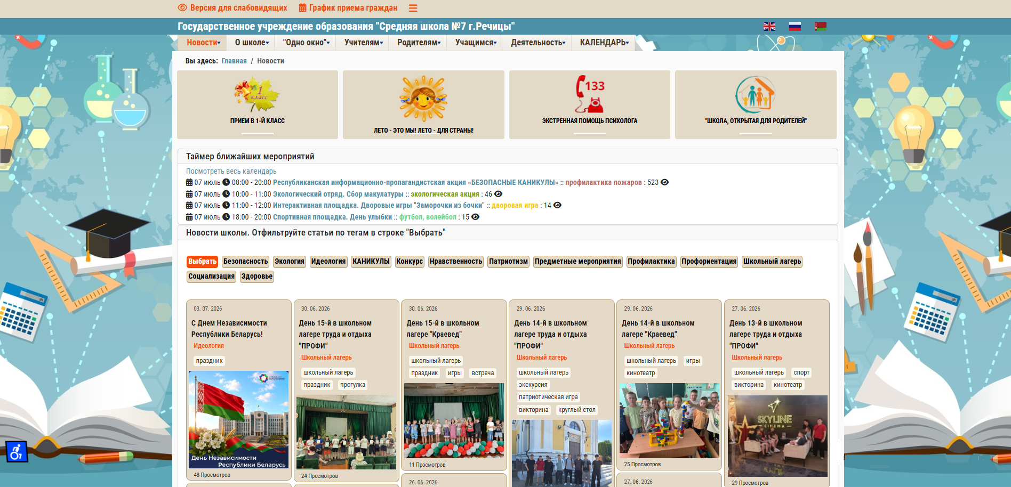
Task: Filter news by Патриотизм tag
Action: click(508, 262)
